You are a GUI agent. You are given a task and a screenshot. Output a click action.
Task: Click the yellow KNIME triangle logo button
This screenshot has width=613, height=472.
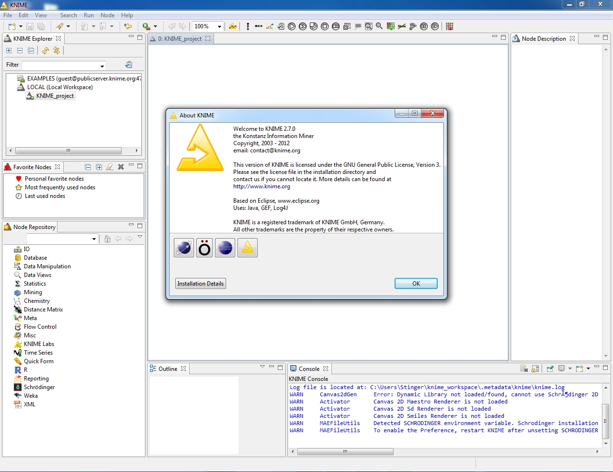coord(248,248)
